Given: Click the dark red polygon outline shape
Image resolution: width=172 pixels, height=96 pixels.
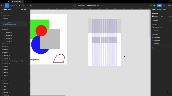Looking at the screenshot, I should (59, 58).
